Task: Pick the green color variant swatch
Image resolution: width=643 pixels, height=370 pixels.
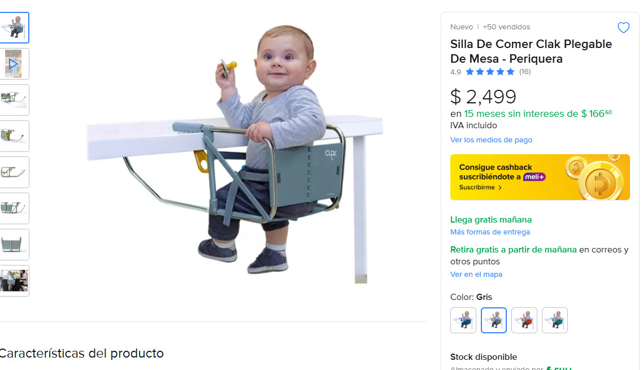Action: [554, 320]
